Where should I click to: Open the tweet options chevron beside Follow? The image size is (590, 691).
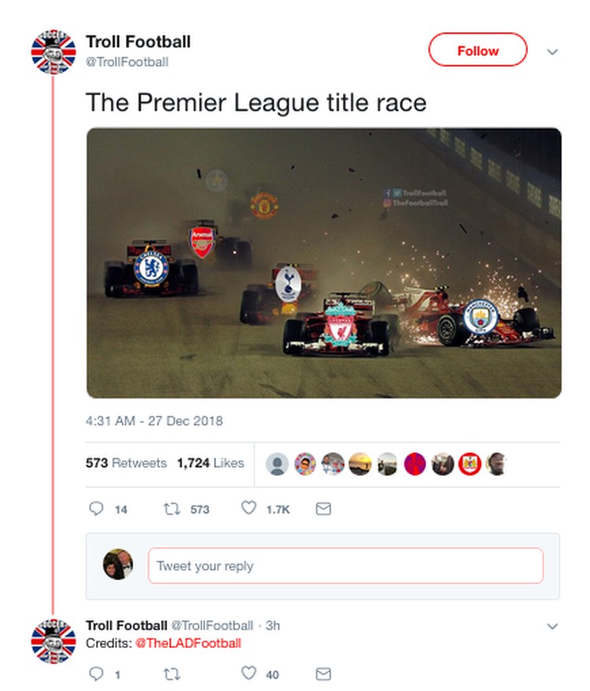tap(552, 52)
